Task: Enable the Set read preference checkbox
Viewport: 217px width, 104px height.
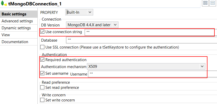Action: (x=43, y=88)
